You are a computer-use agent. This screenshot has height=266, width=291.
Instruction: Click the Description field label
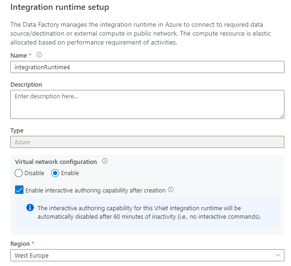tap(26, 85)
